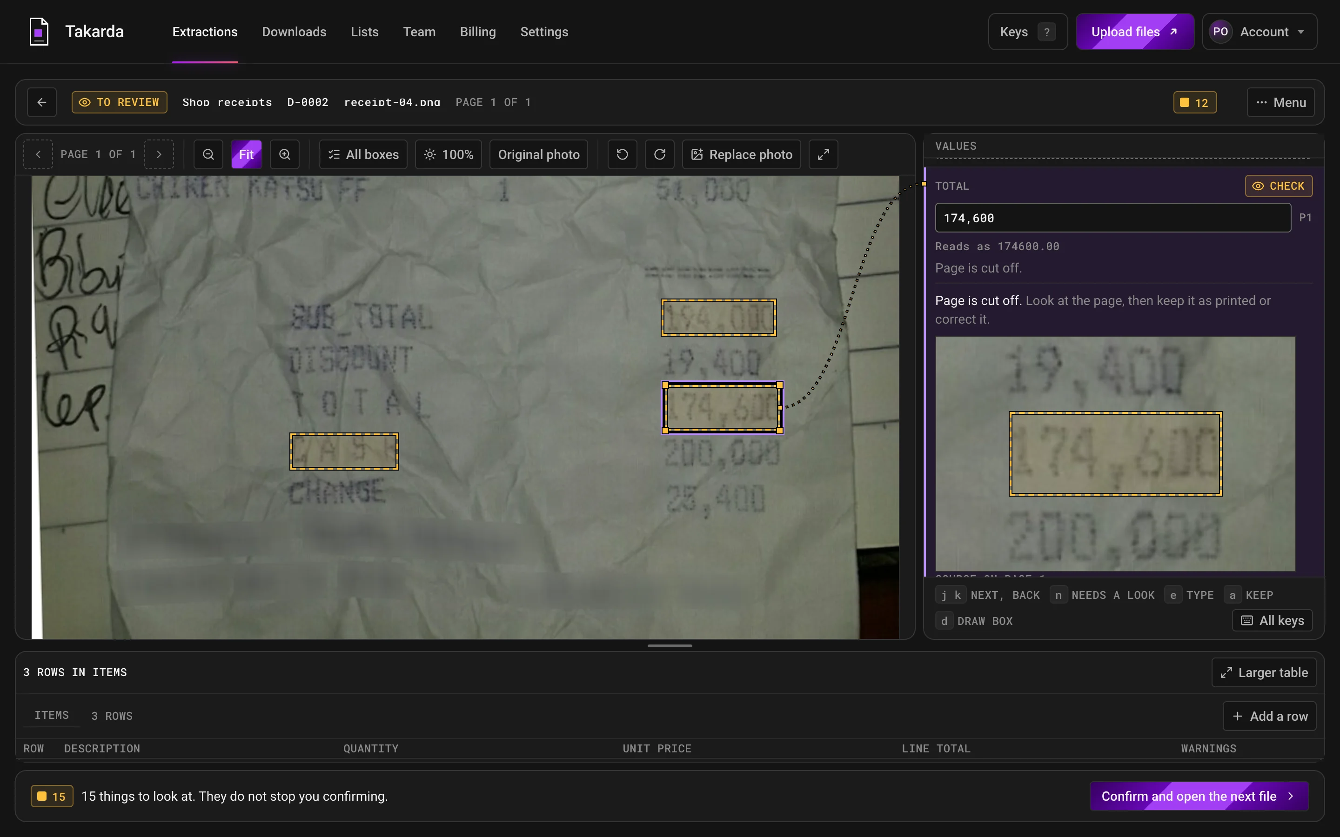Screen dimensions: 1340x837
Task: Click Replace photo button
Action: click(742, 154)
